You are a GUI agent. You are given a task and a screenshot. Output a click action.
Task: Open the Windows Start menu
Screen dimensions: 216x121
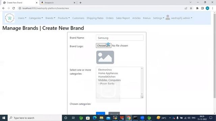point(4,118)
